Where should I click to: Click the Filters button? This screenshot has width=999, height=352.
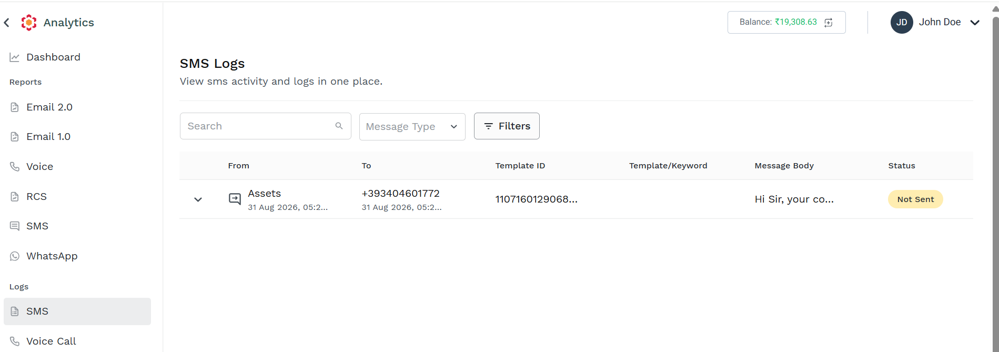pos(507,126)
